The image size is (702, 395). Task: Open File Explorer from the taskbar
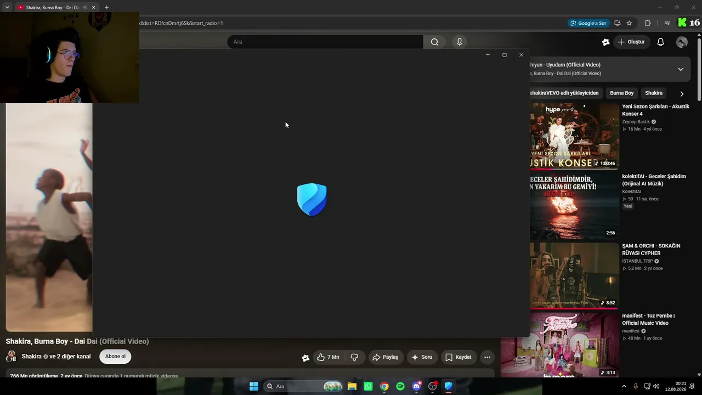(352, 386)
